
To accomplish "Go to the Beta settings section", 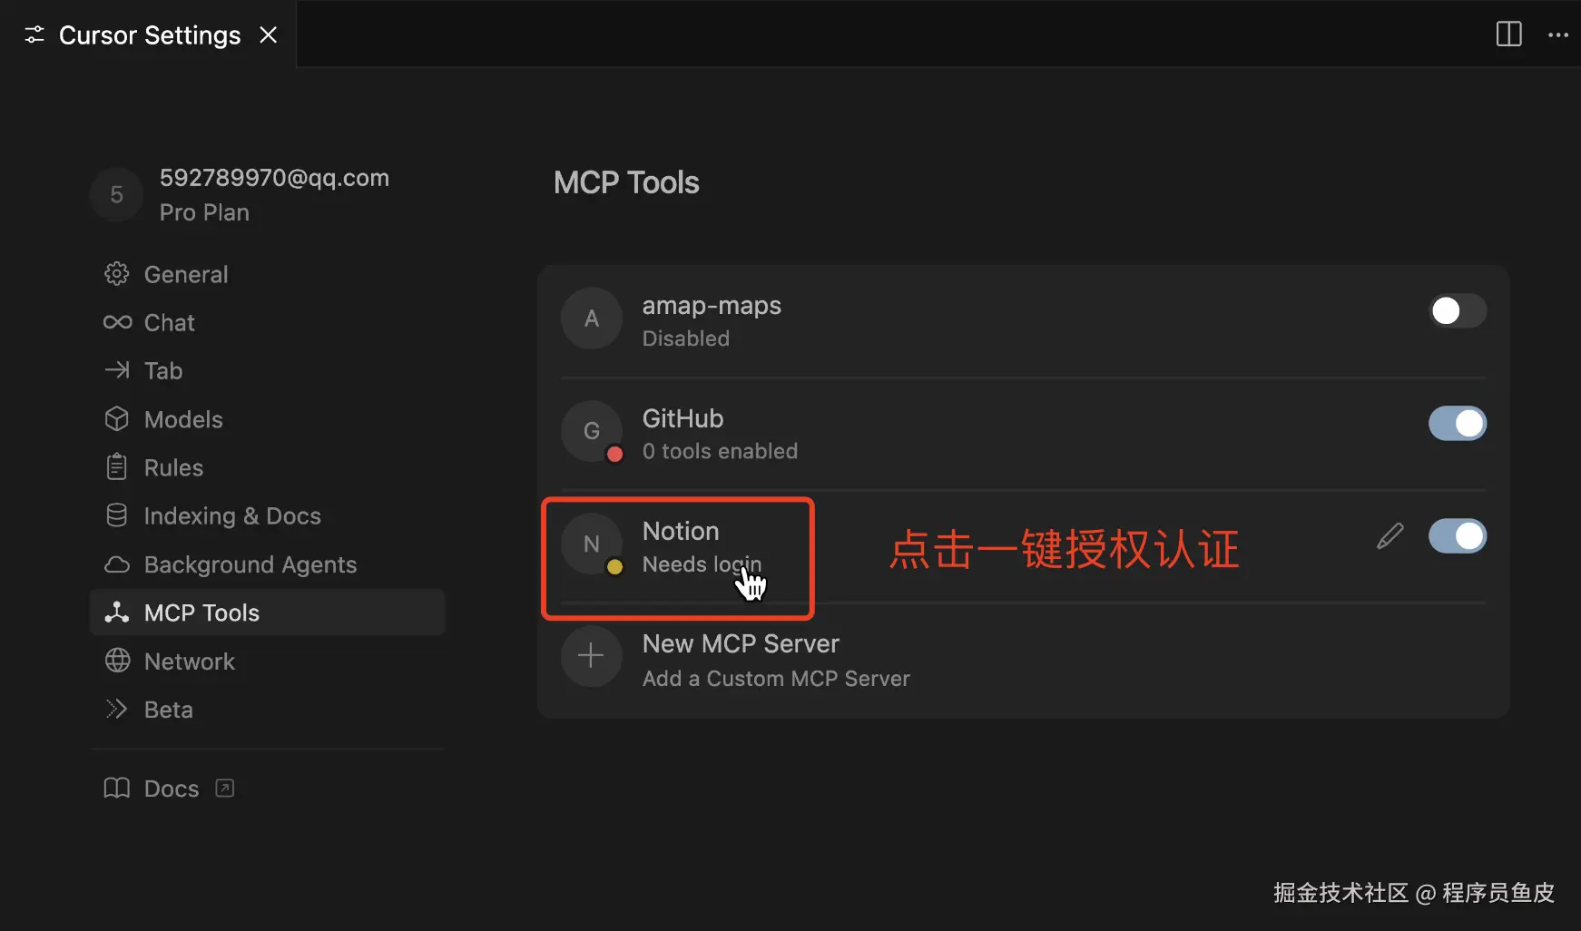I will tap(267, 710).
